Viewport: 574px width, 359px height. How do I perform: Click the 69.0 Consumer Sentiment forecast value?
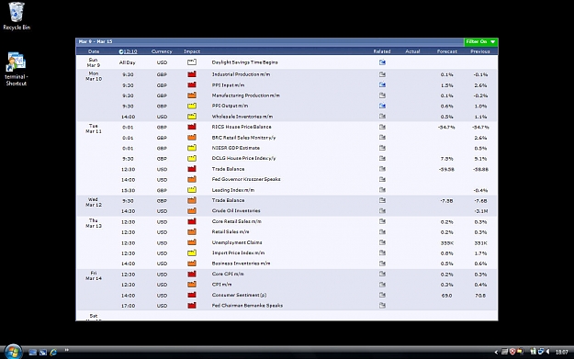click(446, 296)
